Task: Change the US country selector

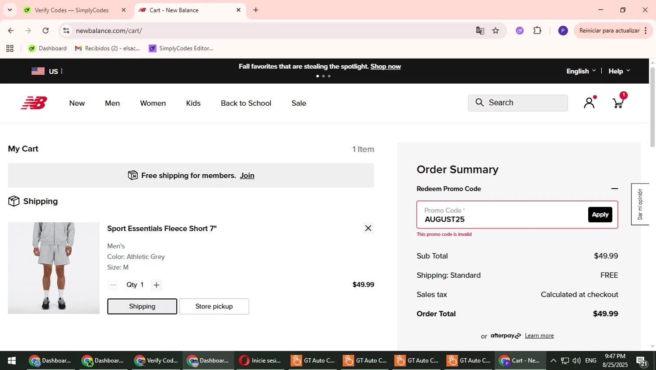Action: tap(45, 71)
